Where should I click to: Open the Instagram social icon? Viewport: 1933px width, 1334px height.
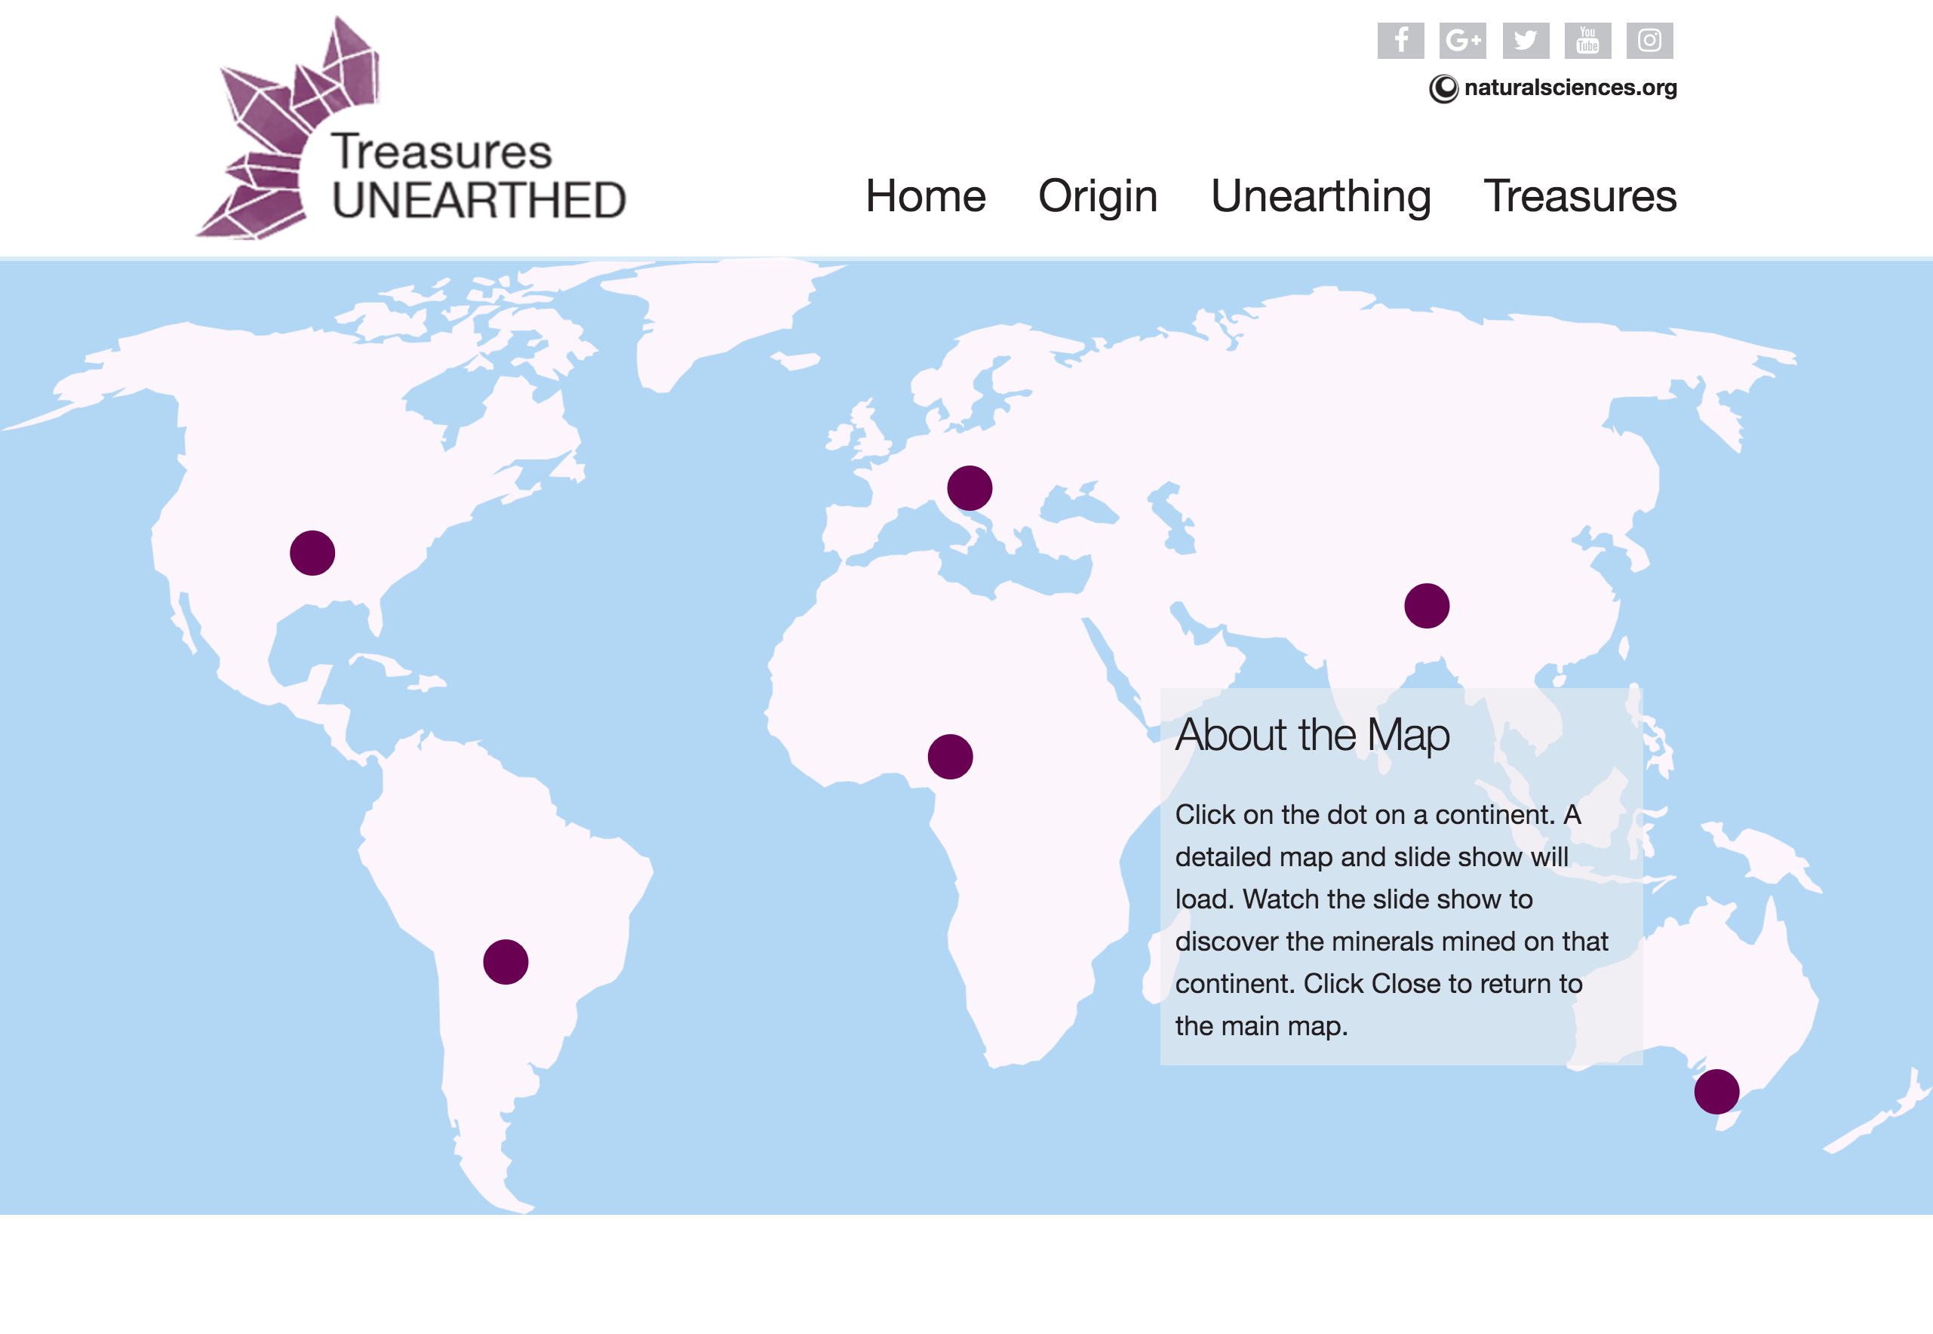pos(1650,41)
